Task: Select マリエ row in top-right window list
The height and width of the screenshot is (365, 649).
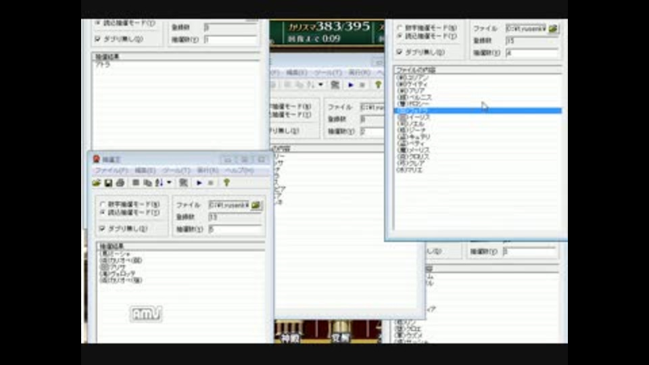Action: [478, 170]
